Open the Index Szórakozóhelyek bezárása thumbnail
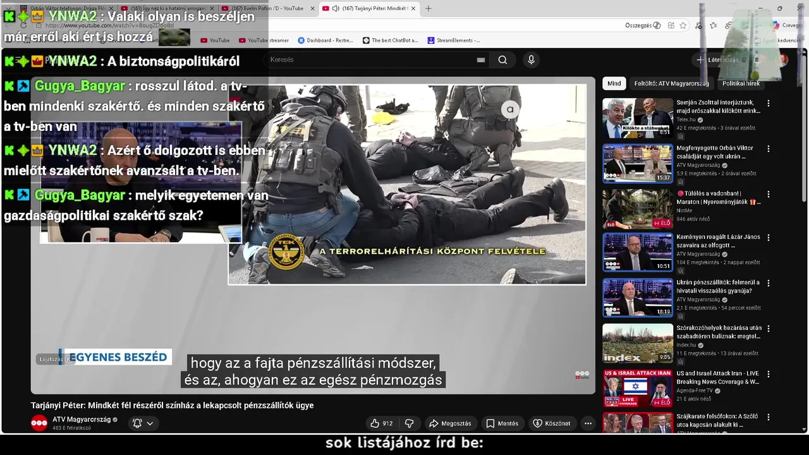This screenshot has width=809, height=455. click(x=638, y=343)
